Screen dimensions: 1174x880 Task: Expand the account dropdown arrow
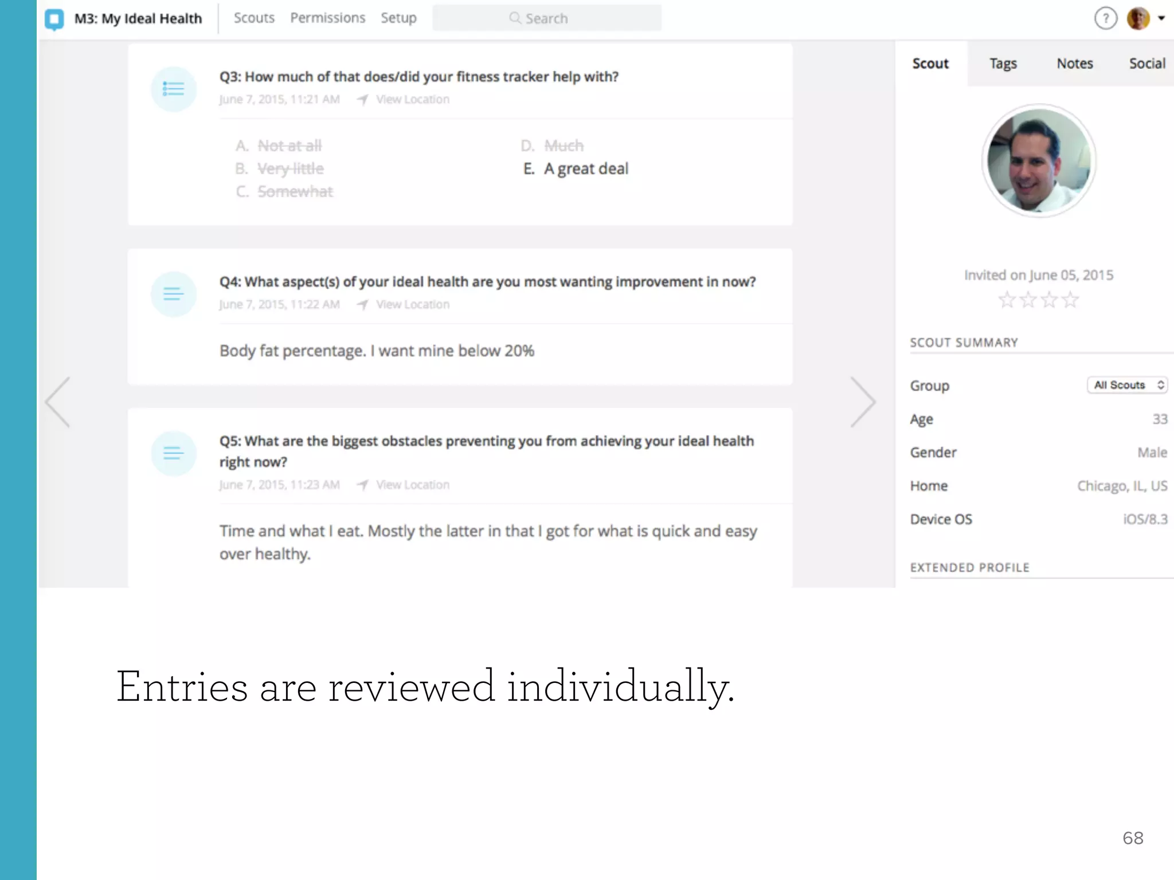tap(1161, 18)
